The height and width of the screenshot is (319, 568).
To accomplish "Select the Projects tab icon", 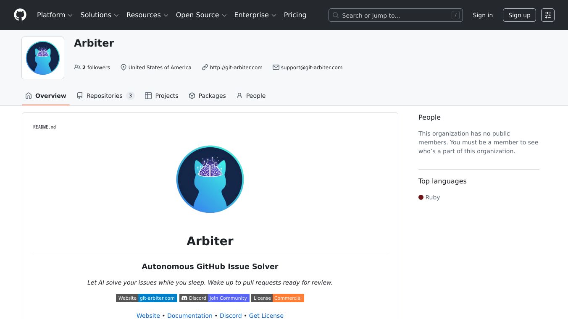I will (x=148, y=96).
